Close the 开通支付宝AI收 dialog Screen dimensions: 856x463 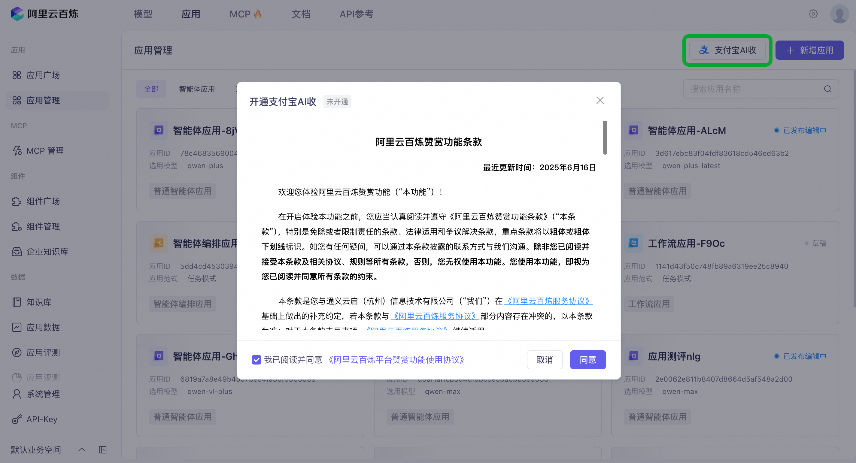tap(600, 100)
